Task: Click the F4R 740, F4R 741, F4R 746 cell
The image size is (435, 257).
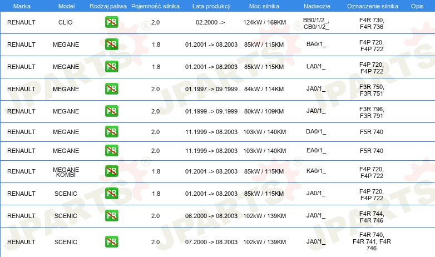Action: [372, 241]
